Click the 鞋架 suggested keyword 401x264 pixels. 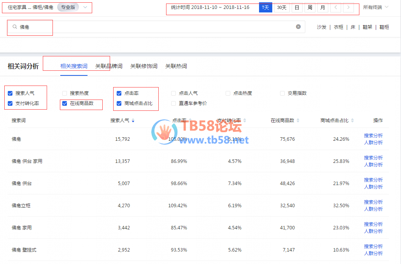pyautogui.click(x=367, y=27)
